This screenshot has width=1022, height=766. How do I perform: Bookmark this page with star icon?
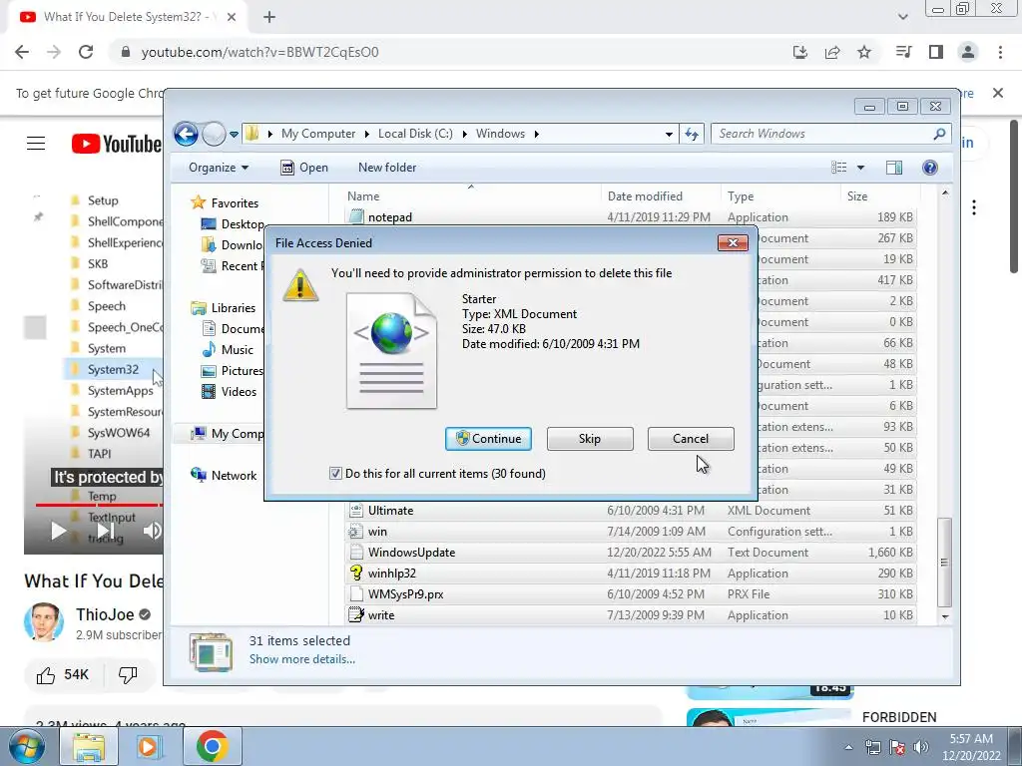[864, 52]
